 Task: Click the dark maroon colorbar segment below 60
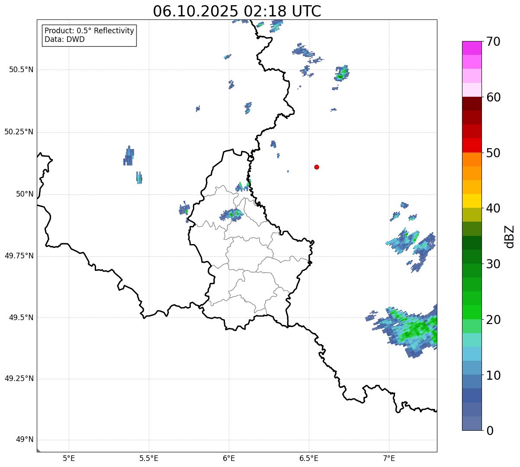pos(472,104)
